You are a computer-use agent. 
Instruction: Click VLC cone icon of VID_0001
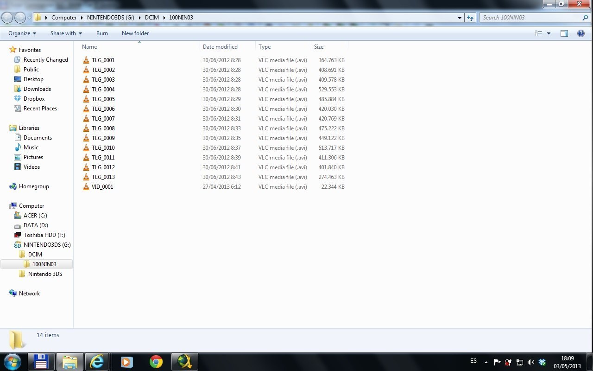[x=86, y=186]
